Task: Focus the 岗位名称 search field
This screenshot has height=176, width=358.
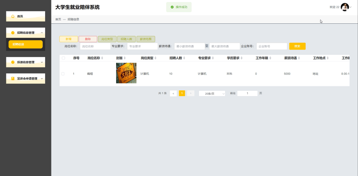Action: click(95, 46)
